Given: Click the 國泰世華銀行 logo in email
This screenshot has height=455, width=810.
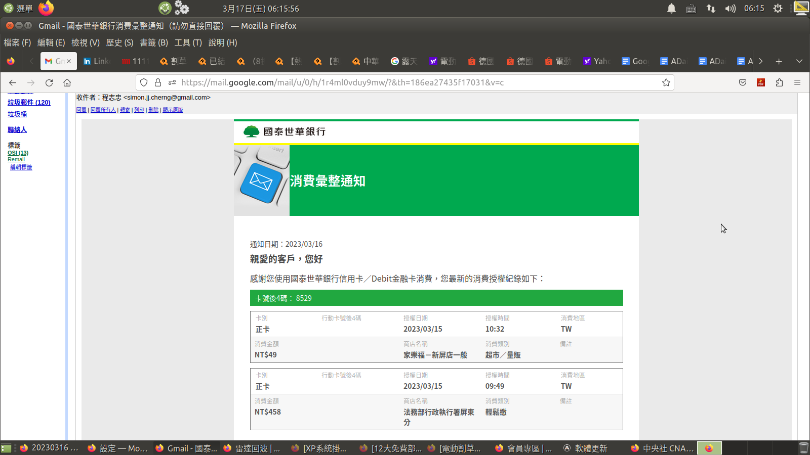Looking at the screenshot, I should tap(285, 132).
